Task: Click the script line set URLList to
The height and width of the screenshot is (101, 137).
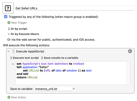Action: [57, 70]
